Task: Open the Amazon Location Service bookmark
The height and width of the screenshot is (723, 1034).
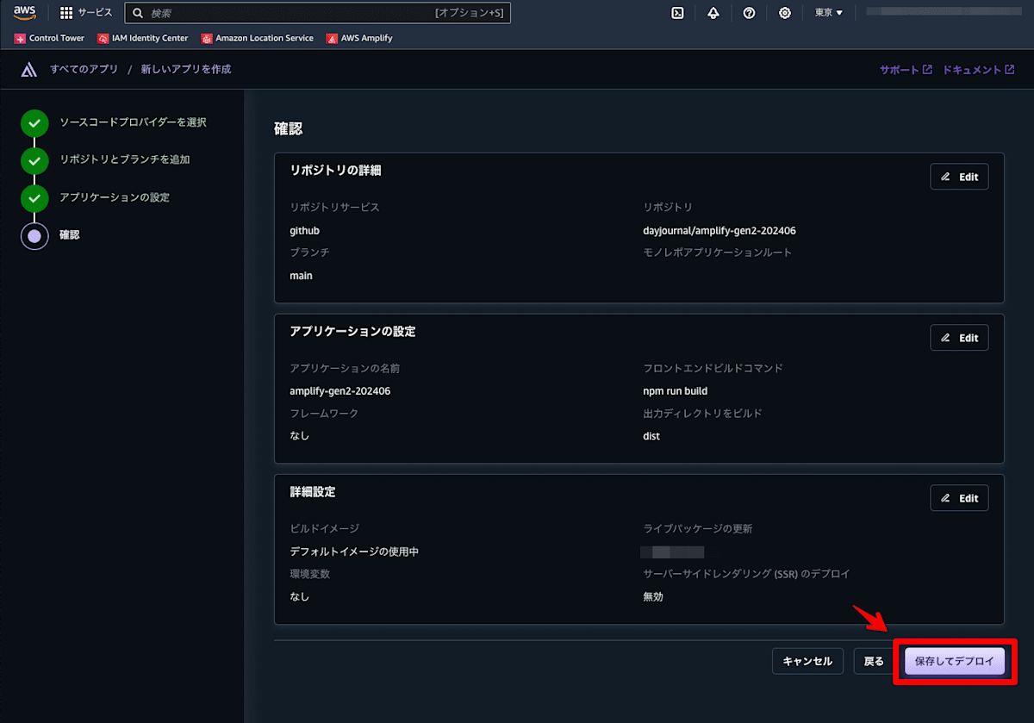Action: [x=257, y=38]
